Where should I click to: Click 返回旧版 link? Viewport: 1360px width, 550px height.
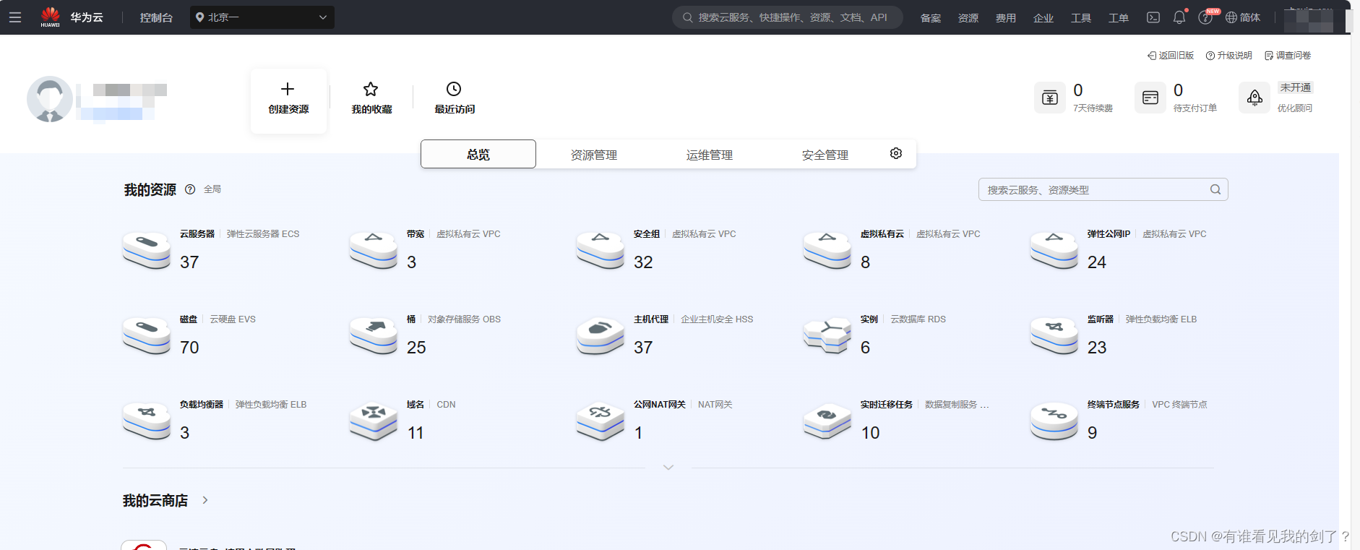[1171, 56]
